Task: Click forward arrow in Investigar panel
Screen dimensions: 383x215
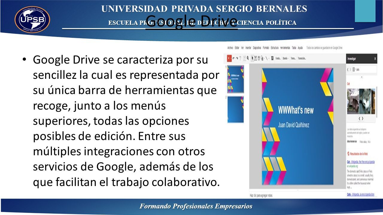Action: (350, 70)
